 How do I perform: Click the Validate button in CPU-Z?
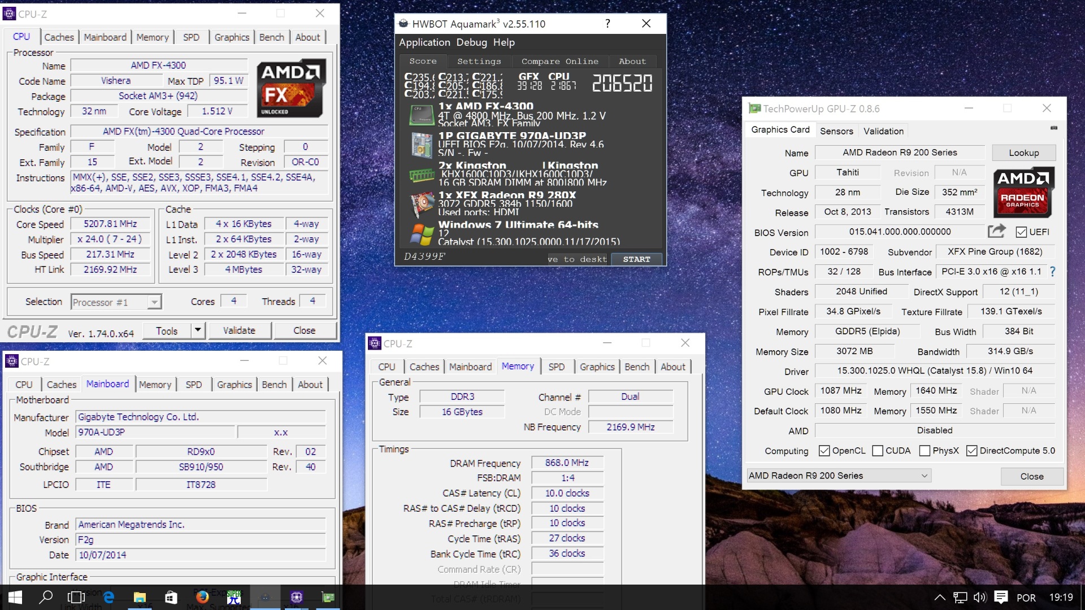click(239, 330)
